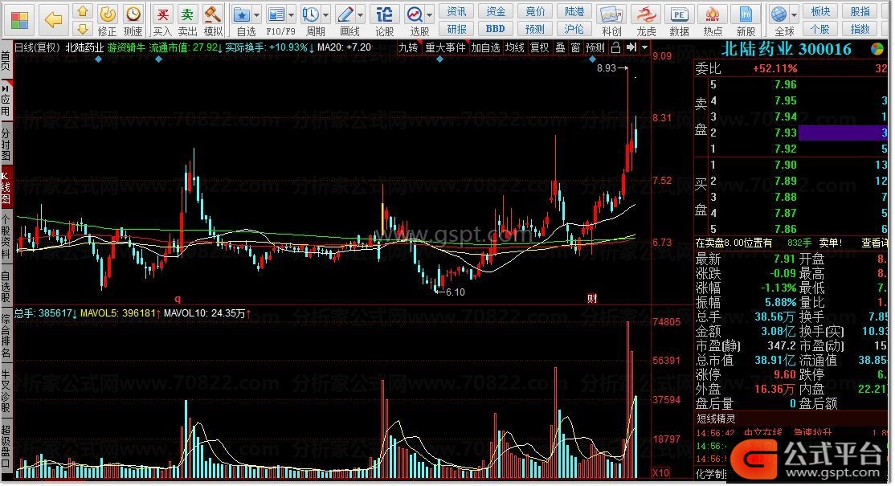Open the 自选 favorites folder icon
895x486 pixels.
tap(243, 14)
